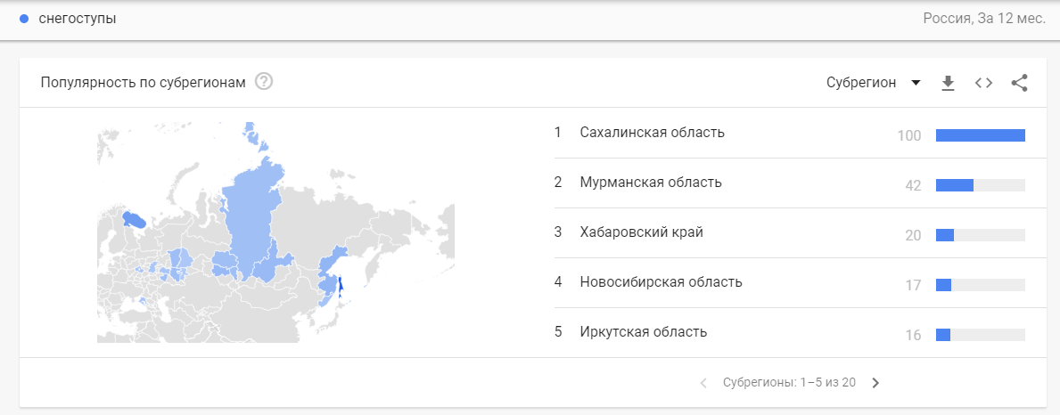1060x415 pixels.
Task: Click the снегоступы search term label
Action: point(77,19)
